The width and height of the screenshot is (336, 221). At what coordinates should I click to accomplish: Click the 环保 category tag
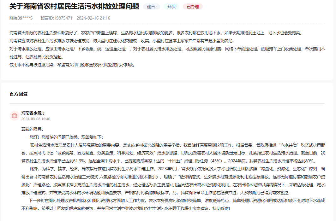coord(171,7)
